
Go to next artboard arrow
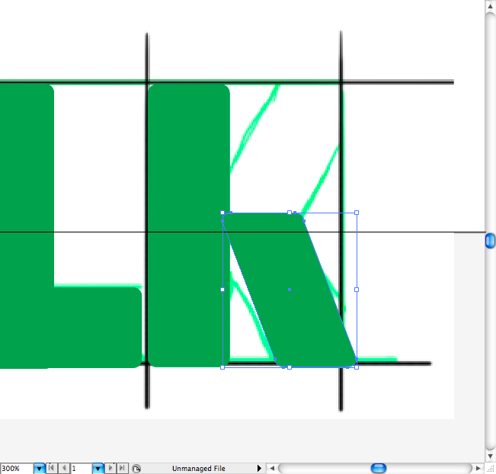[110, 468]
